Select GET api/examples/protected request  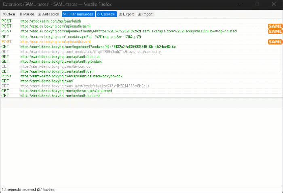tap(141, 91)
